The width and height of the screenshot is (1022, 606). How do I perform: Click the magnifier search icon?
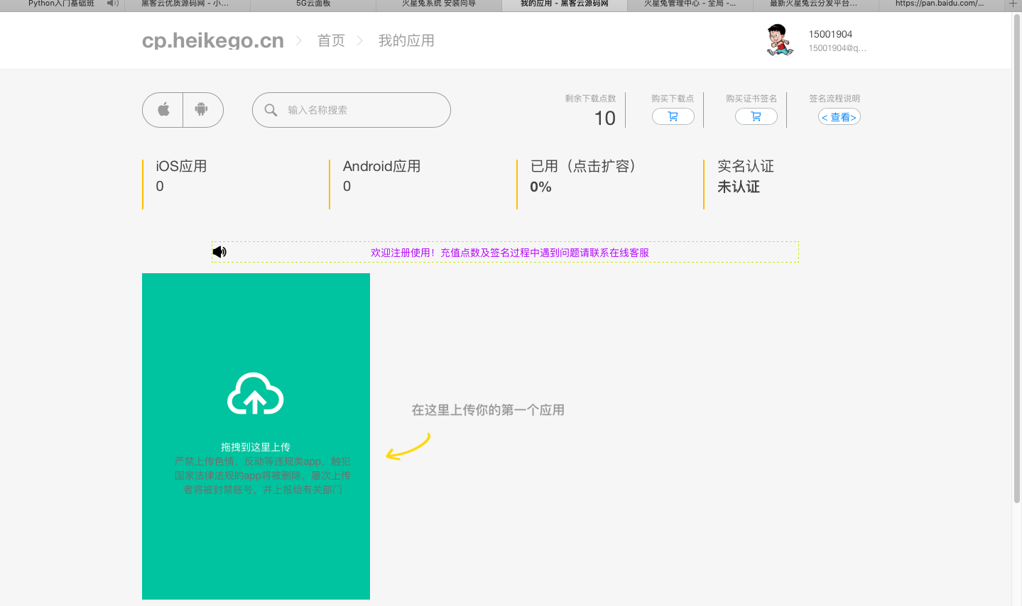[x=271, y=110]
